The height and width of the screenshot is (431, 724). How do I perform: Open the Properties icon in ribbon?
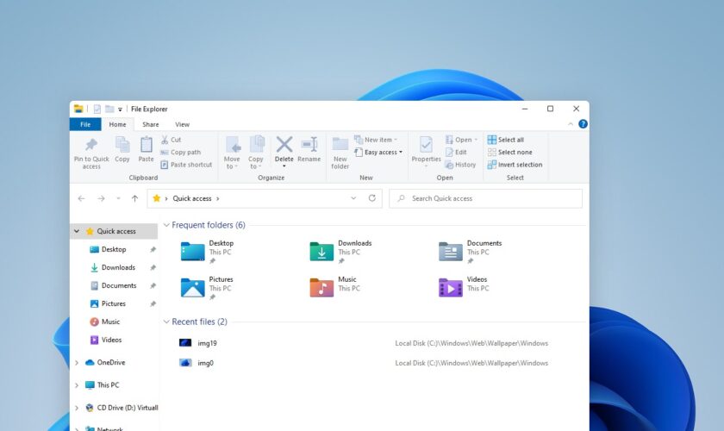click(x=426, y=145)
